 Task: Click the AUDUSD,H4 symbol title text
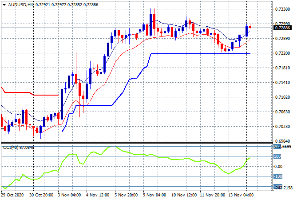tap(20, 5)
